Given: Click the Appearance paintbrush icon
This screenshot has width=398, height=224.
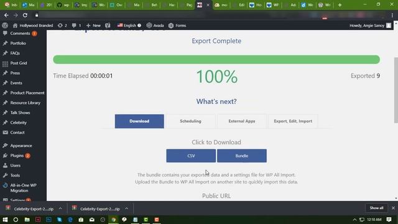Looking at the screenshot, I should tap(5, 146).
